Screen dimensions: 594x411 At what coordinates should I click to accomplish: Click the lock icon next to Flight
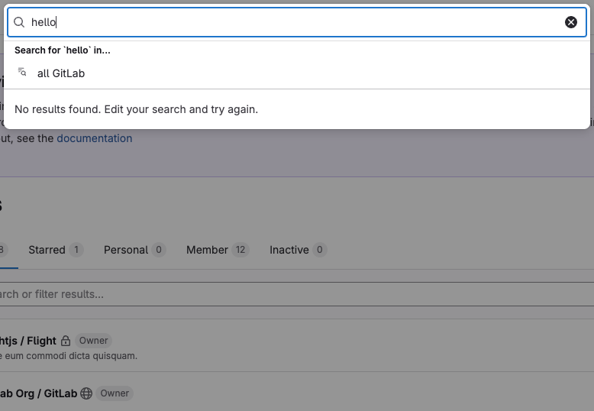[66, 341]
